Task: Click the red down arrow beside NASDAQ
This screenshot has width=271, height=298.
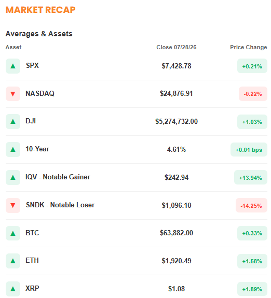Action: pyautogui.click(x=13, y=94)
